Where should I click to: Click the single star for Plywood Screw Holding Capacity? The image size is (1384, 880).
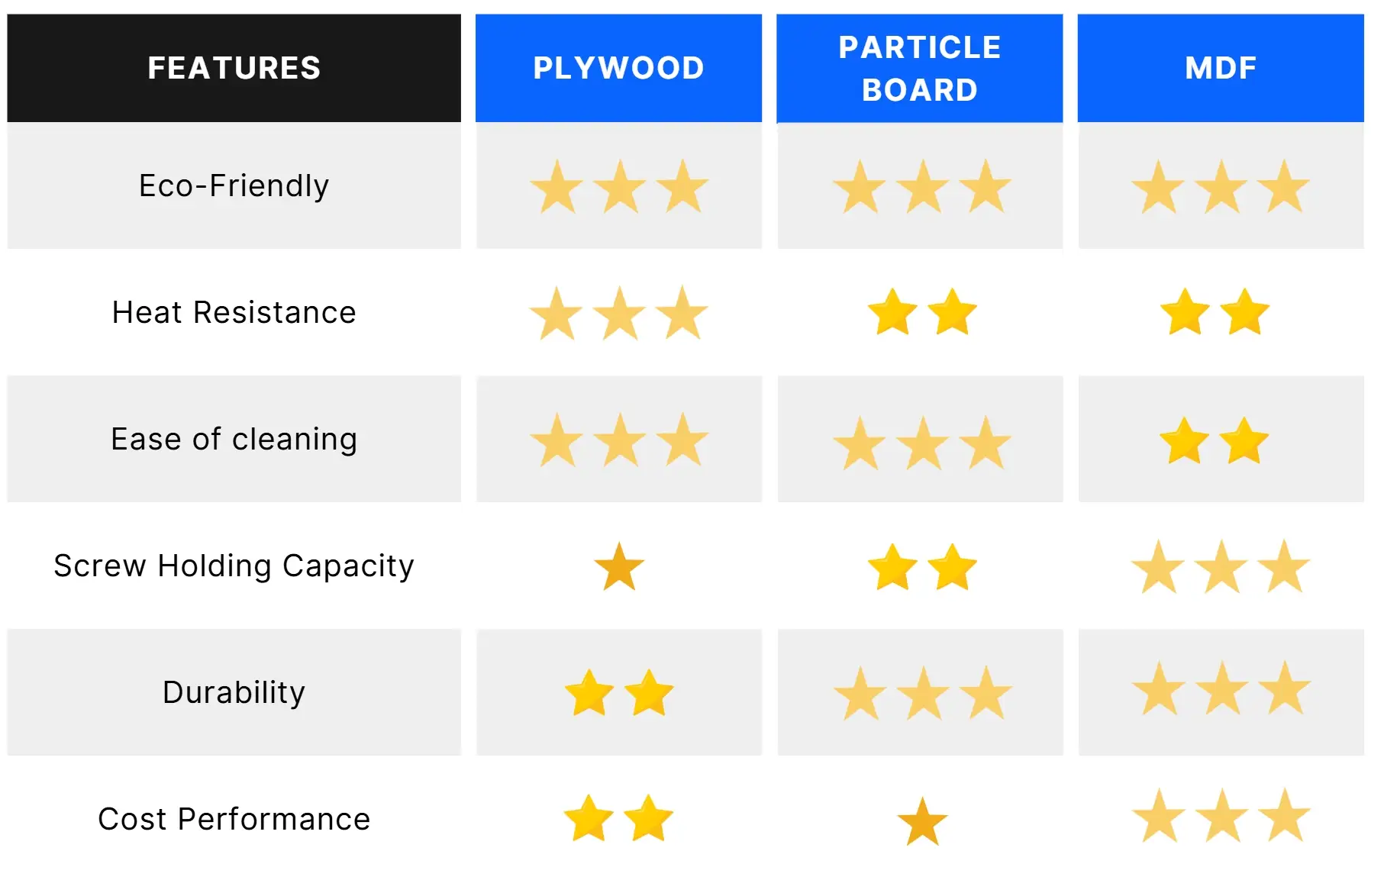[x=619, y=566]
